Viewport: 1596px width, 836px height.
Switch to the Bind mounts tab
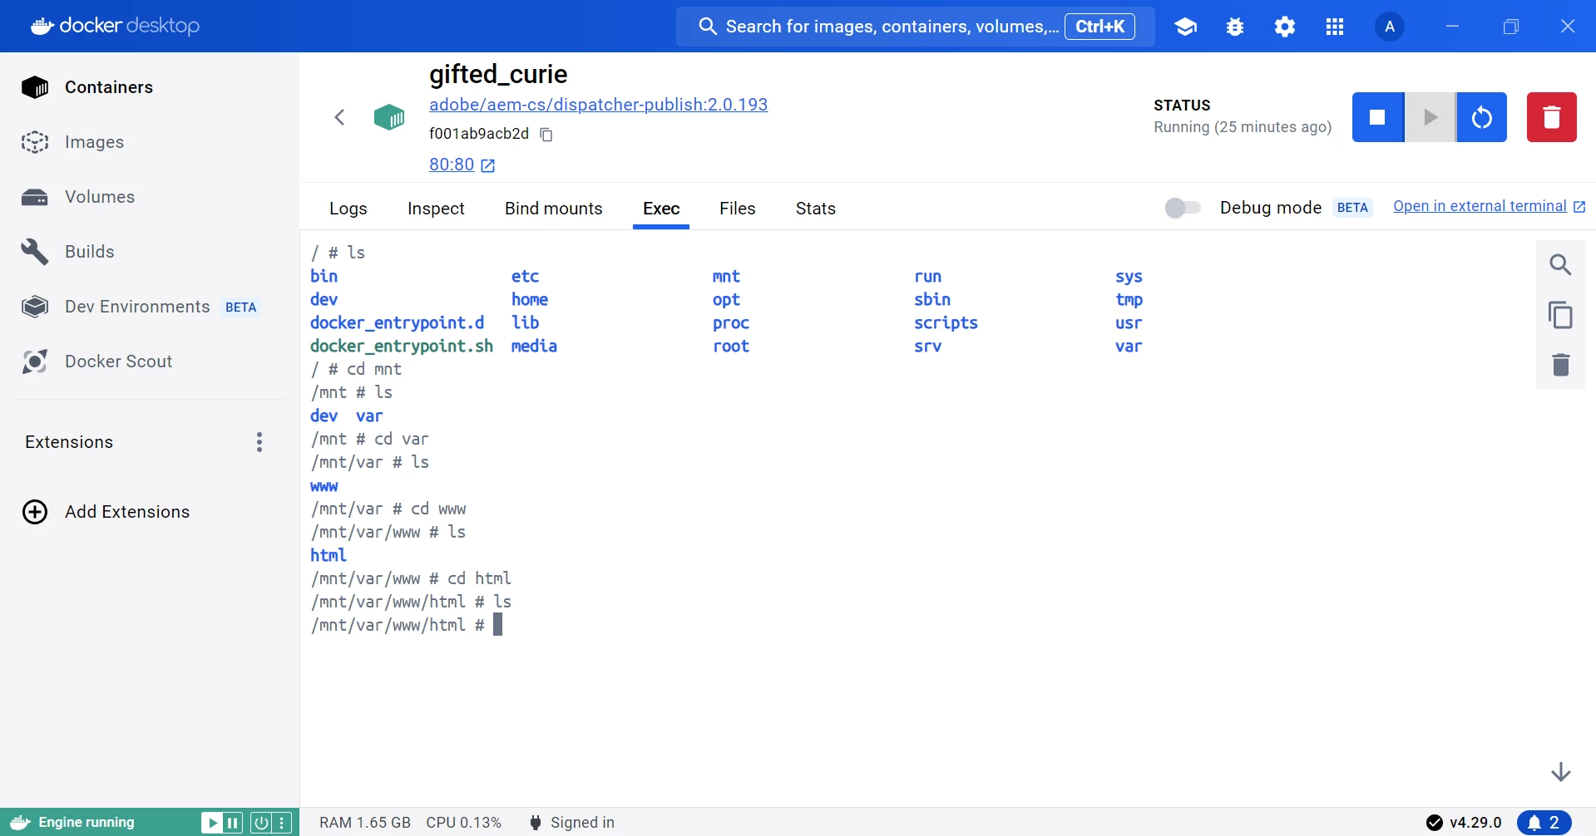tap(553, 209)
